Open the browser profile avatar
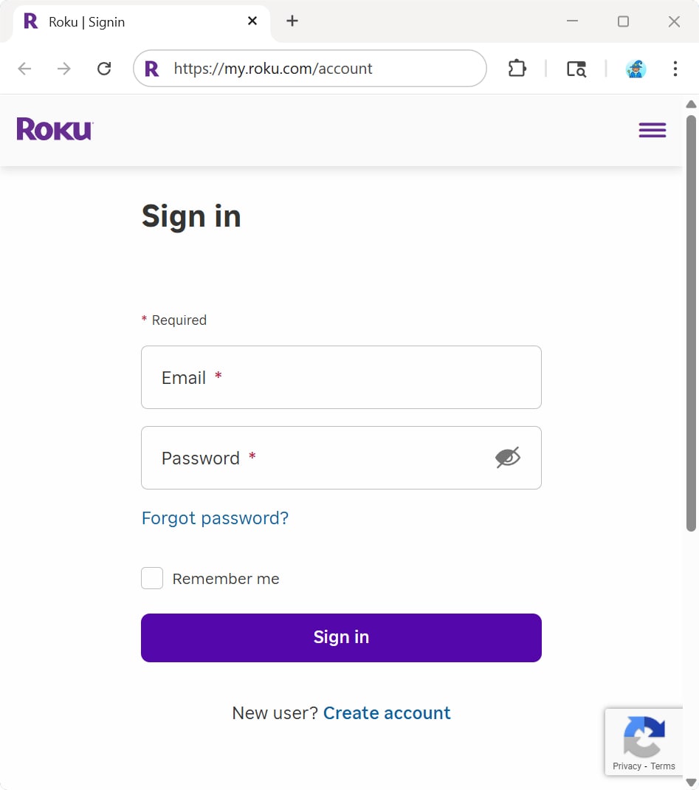The image size is (699, 790). click(636, 69)
